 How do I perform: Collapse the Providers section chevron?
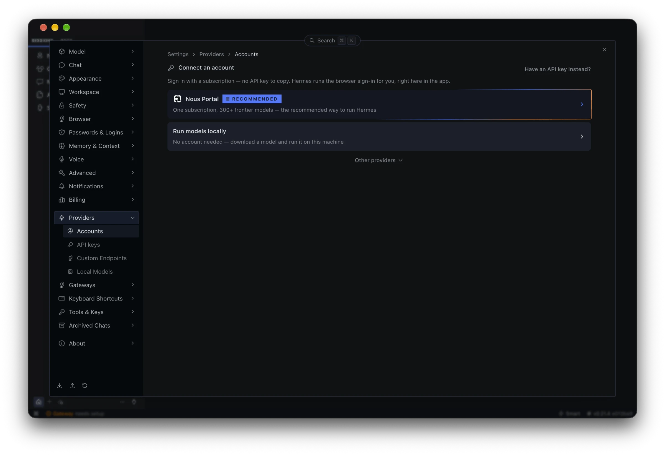(132, 218)
